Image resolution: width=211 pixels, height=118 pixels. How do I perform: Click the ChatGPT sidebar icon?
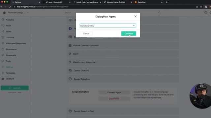3,79
